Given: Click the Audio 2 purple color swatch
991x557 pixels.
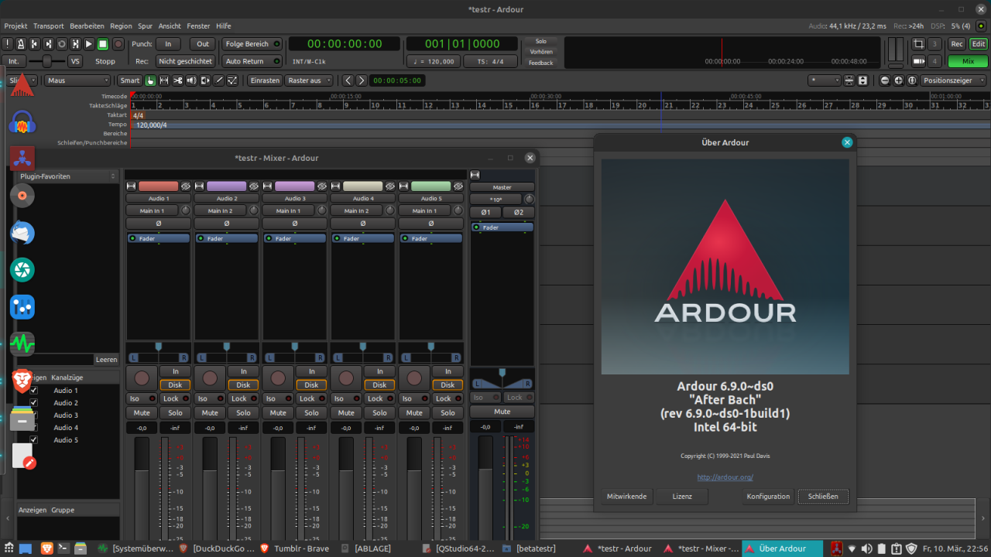Looking at the screenshot, I should tap(226, 186).
